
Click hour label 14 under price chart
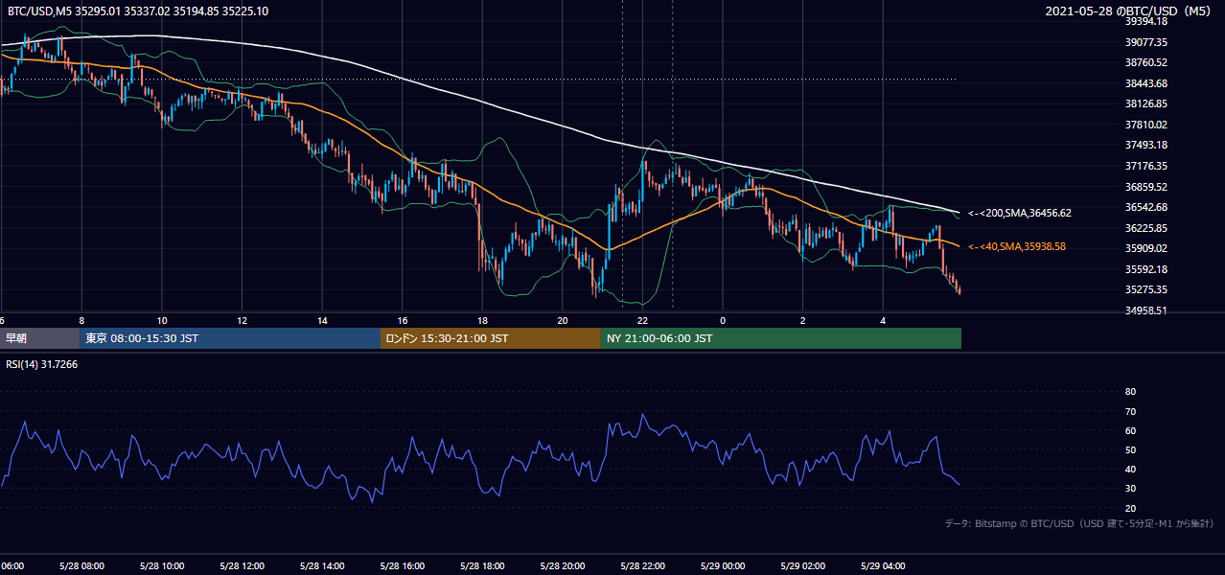coord(322,320)
